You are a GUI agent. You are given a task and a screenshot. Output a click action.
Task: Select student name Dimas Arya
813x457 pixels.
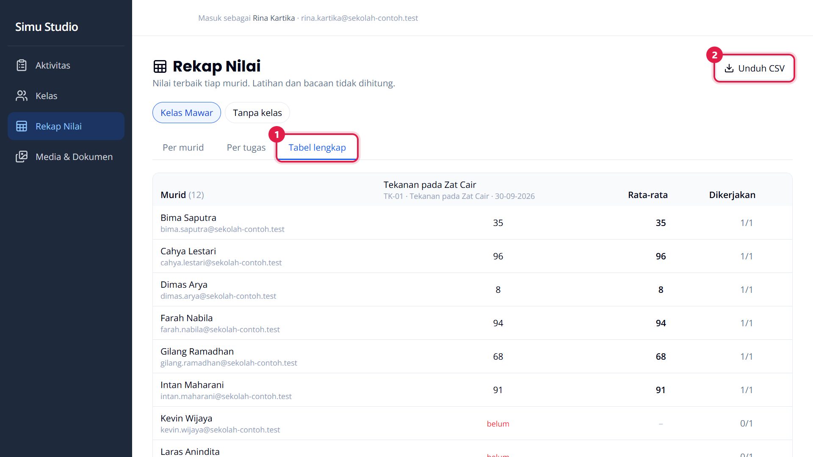pyautogui.click(x=184, y=284)
